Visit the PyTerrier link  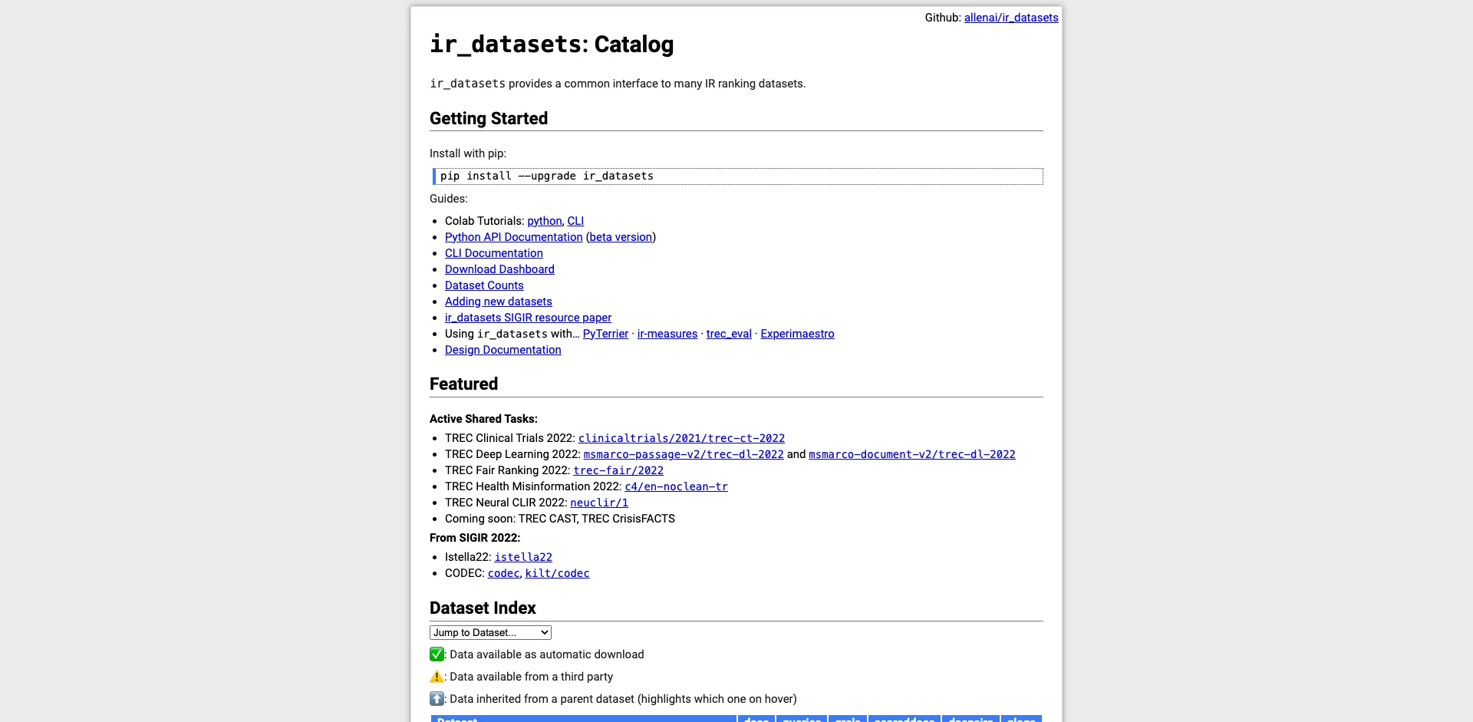605,334
